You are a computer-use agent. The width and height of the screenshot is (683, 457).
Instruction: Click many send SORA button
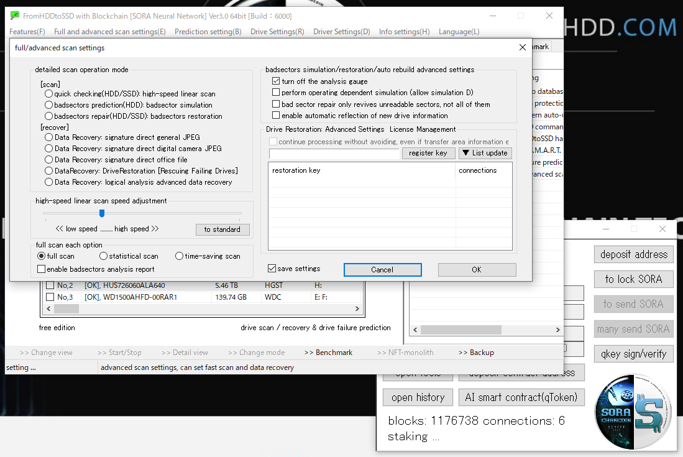634,329
